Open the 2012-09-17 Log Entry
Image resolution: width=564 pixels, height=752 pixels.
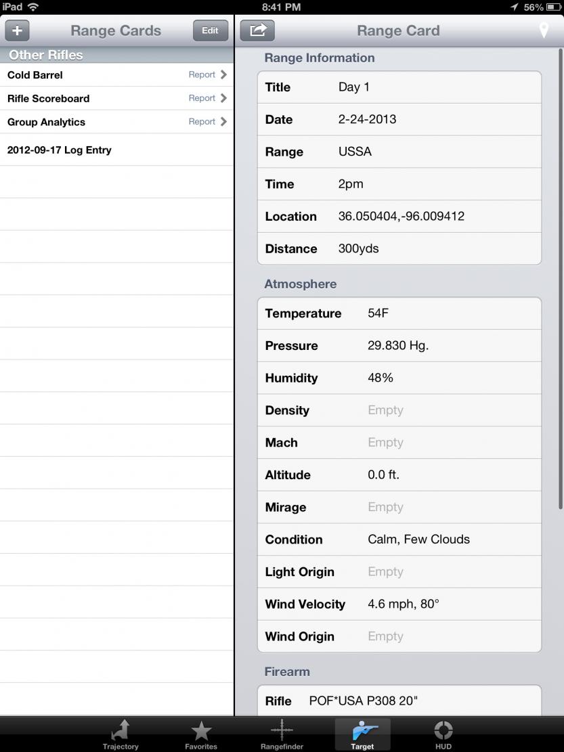pyautogui.click(x=60, y=150)
